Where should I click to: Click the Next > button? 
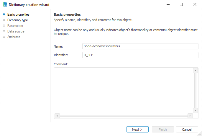point(137,129)
